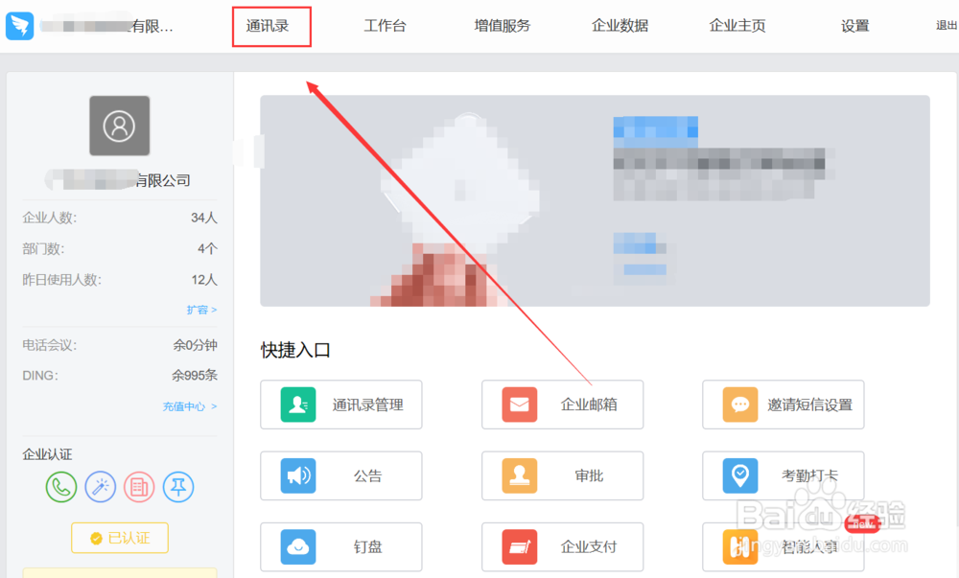959x578 pixels.
Task: Open 智能人事 via the yellow icon
Action: (739, 546)
